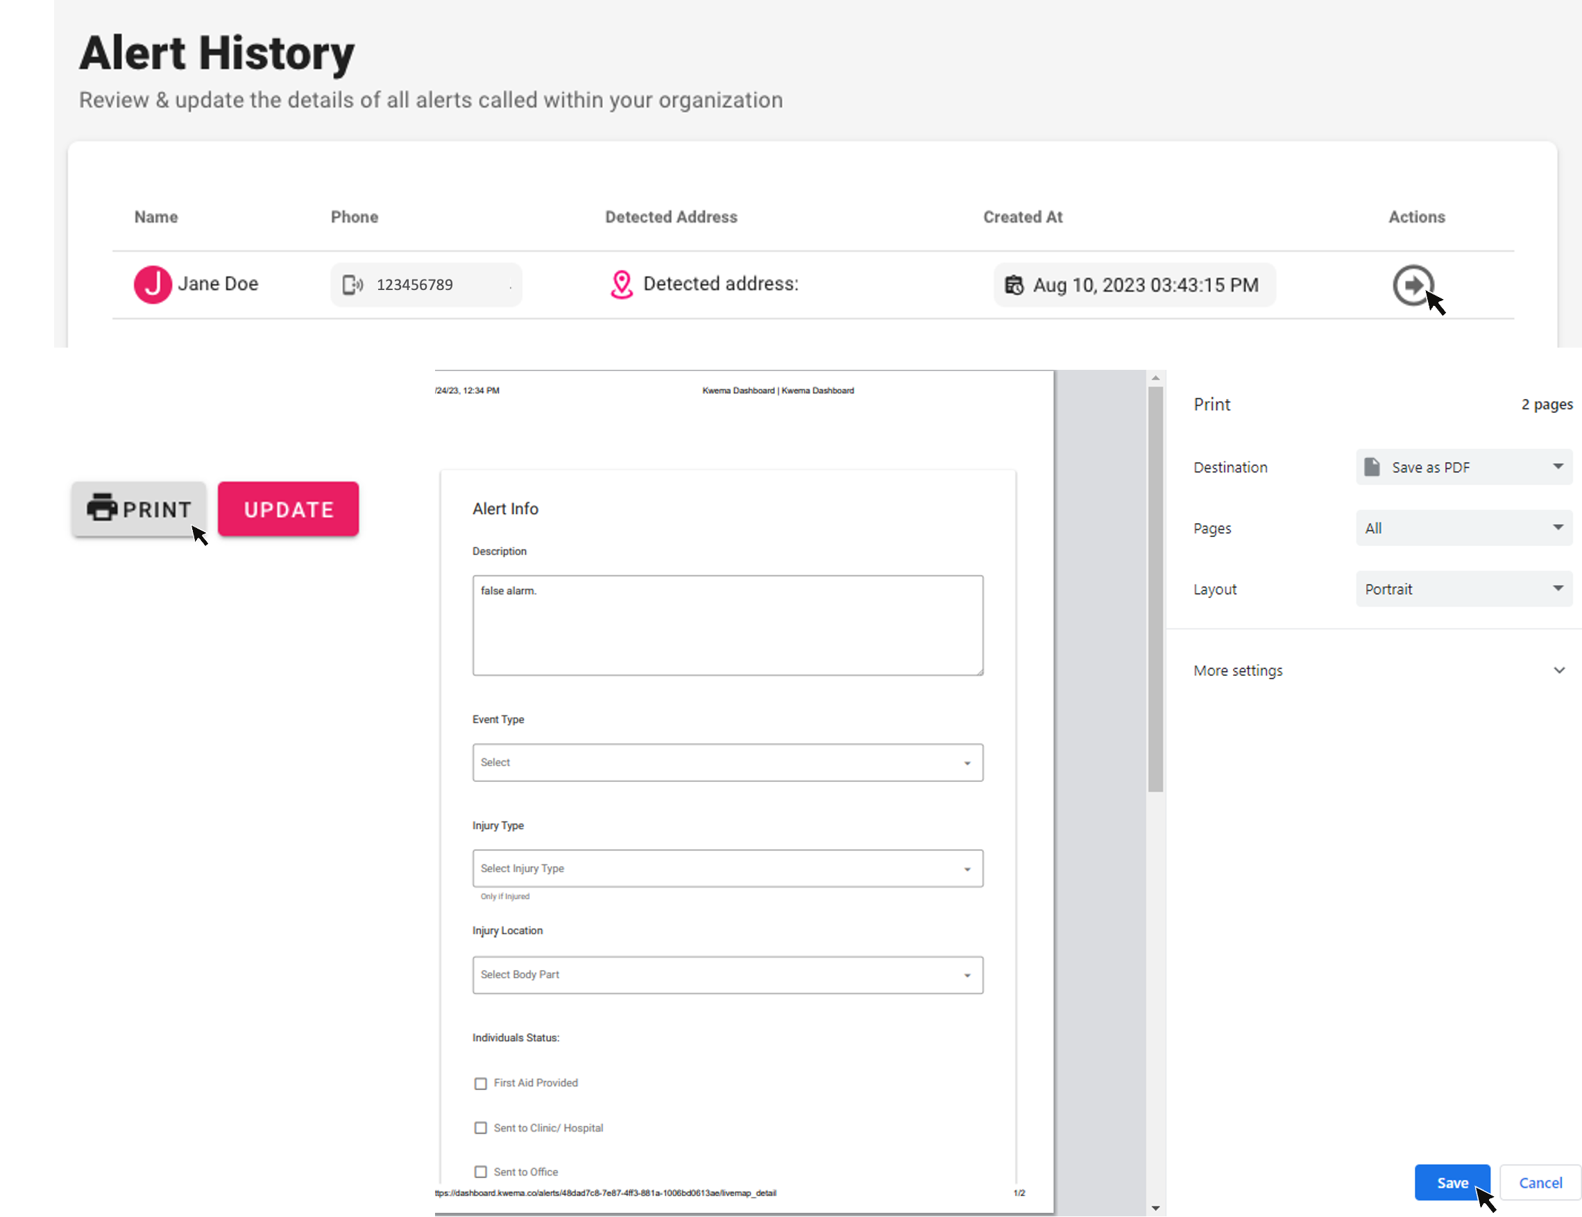Open the Pages All dropdown
This screenshot has width=1582, height=1217.
click(1463, 528)
